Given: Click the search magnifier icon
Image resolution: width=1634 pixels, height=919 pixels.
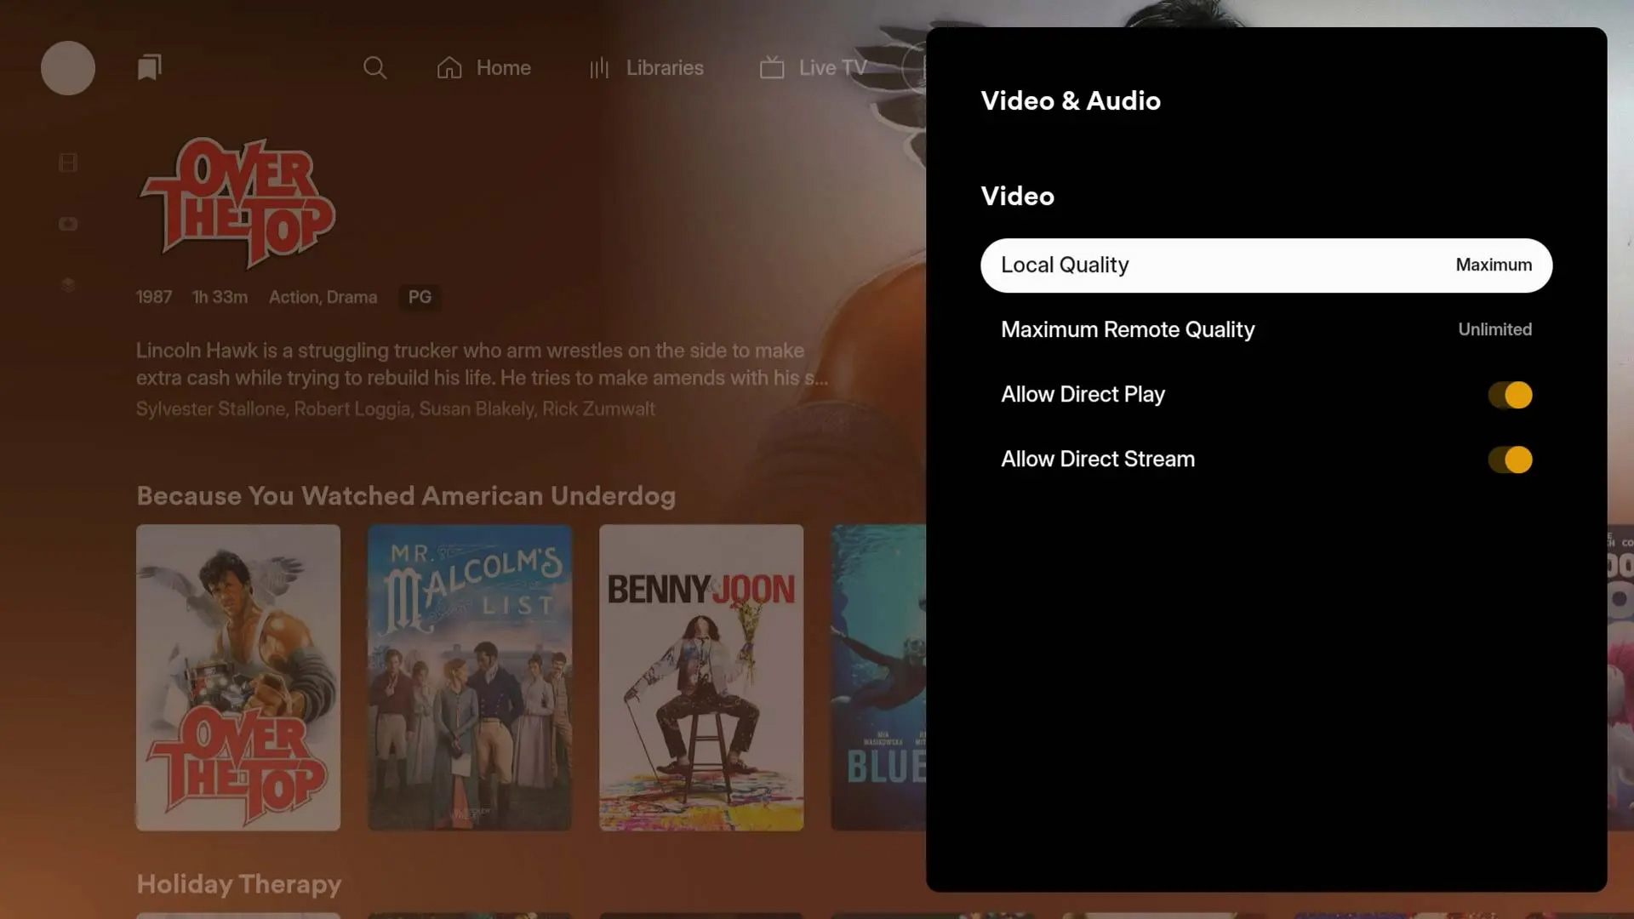Looking at the screenshot, I should (374, 68).
